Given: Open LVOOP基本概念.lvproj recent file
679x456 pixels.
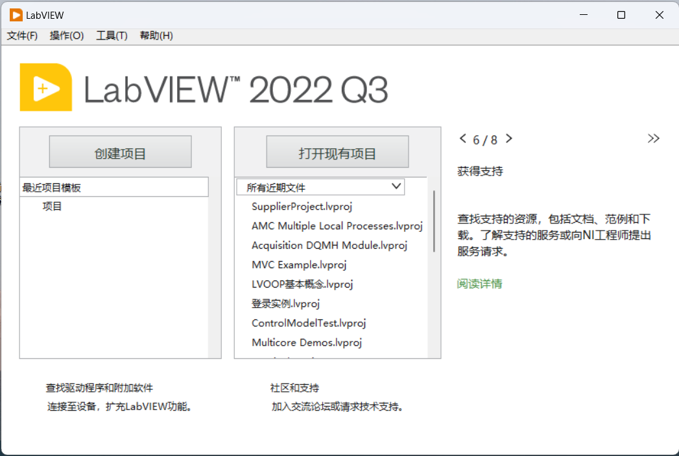Looking at the screenshot, I should tap(302, 284).
